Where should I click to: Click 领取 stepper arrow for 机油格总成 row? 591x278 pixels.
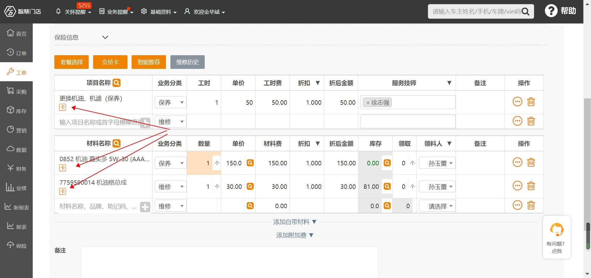coord(413,186)
